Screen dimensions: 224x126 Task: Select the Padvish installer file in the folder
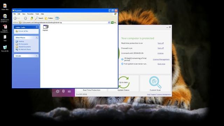tap(45, 28)
